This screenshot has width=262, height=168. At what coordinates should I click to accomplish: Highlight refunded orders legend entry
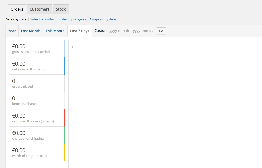coord(37,118)
